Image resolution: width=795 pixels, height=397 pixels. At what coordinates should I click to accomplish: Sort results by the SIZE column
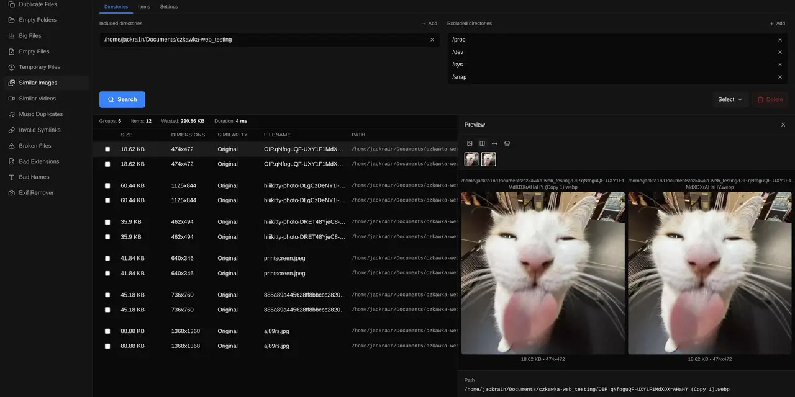127,135
